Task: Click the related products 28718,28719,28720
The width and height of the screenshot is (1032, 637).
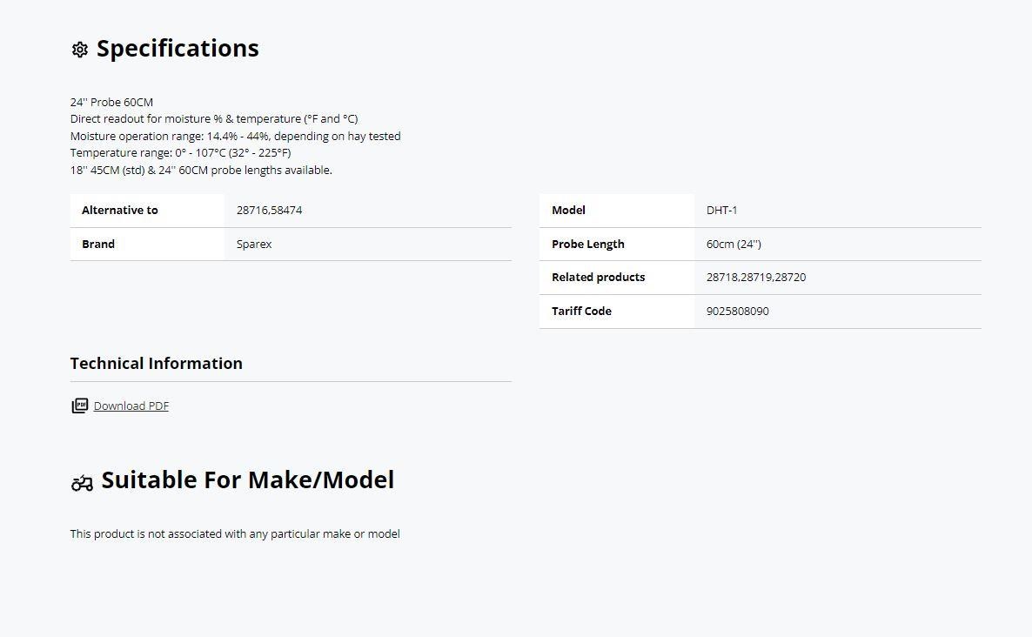Action: (756, 277)
